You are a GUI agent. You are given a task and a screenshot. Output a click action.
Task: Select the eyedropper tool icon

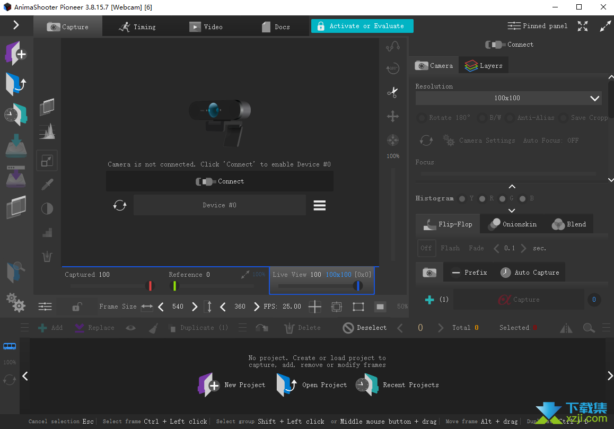47,184
